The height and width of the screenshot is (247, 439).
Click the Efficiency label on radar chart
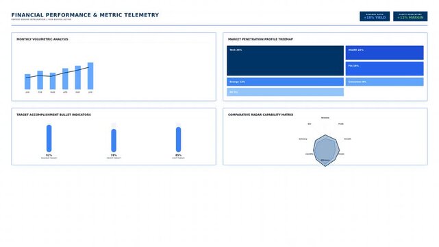tap(325, 160)
